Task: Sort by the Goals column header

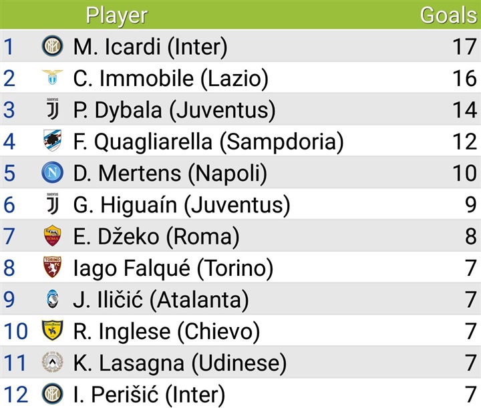Action: 448,15
